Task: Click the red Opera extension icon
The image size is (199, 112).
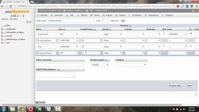Action: click(x=178, y=6)
